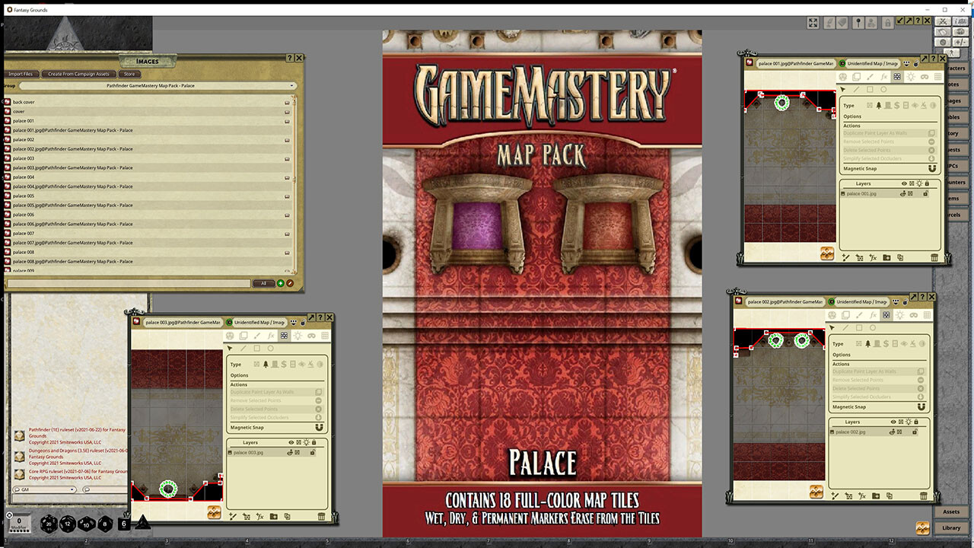Viewport: 974px width, 548px height.
Task: Open the grid settings icon in the image toolbar
Action: pyautogui.click(x=937, y=76)
